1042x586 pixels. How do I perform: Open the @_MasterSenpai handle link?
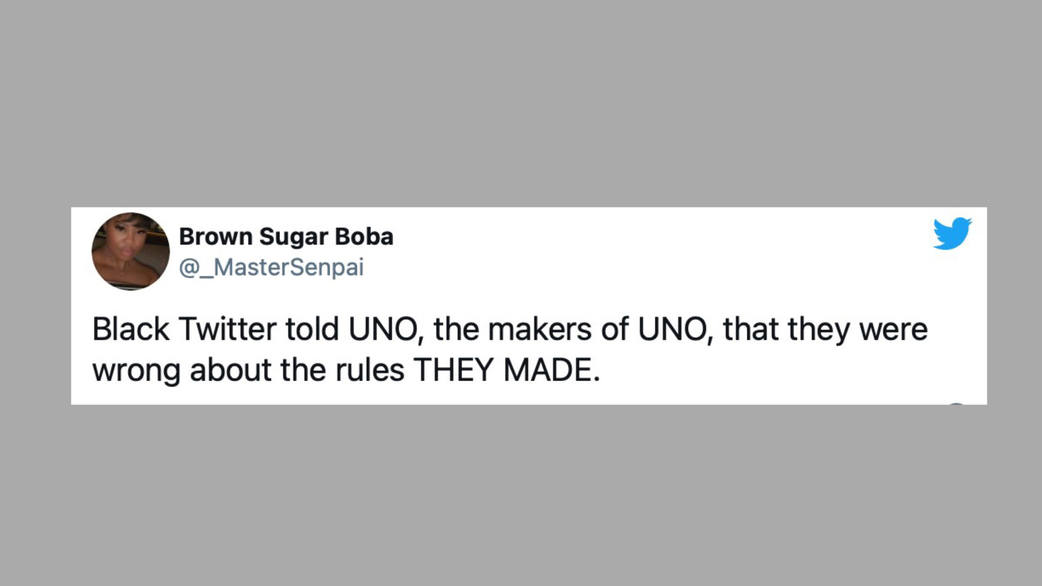[x=271, y=268]
